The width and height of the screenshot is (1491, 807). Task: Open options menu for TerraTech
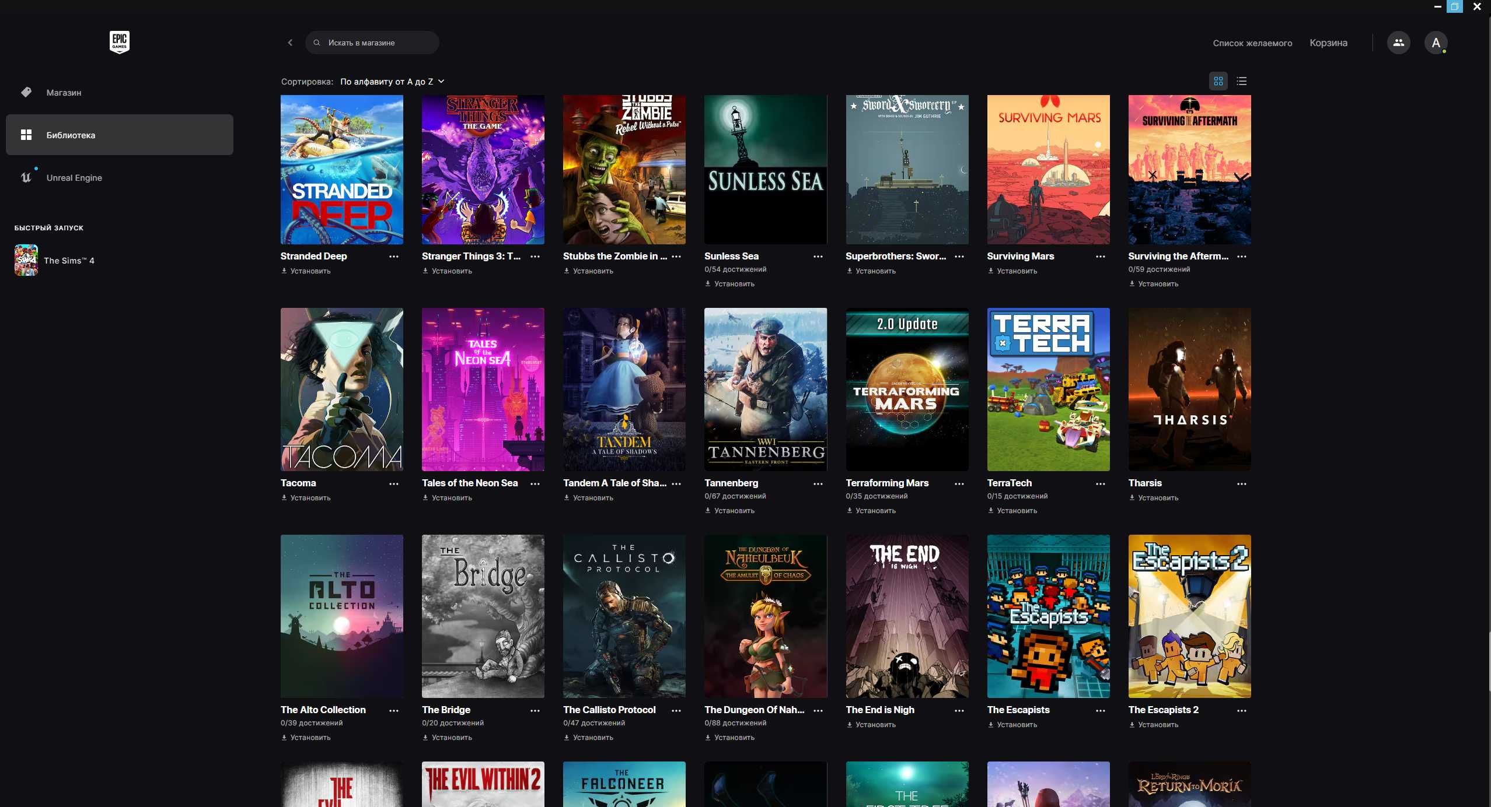coord(1101,484)
